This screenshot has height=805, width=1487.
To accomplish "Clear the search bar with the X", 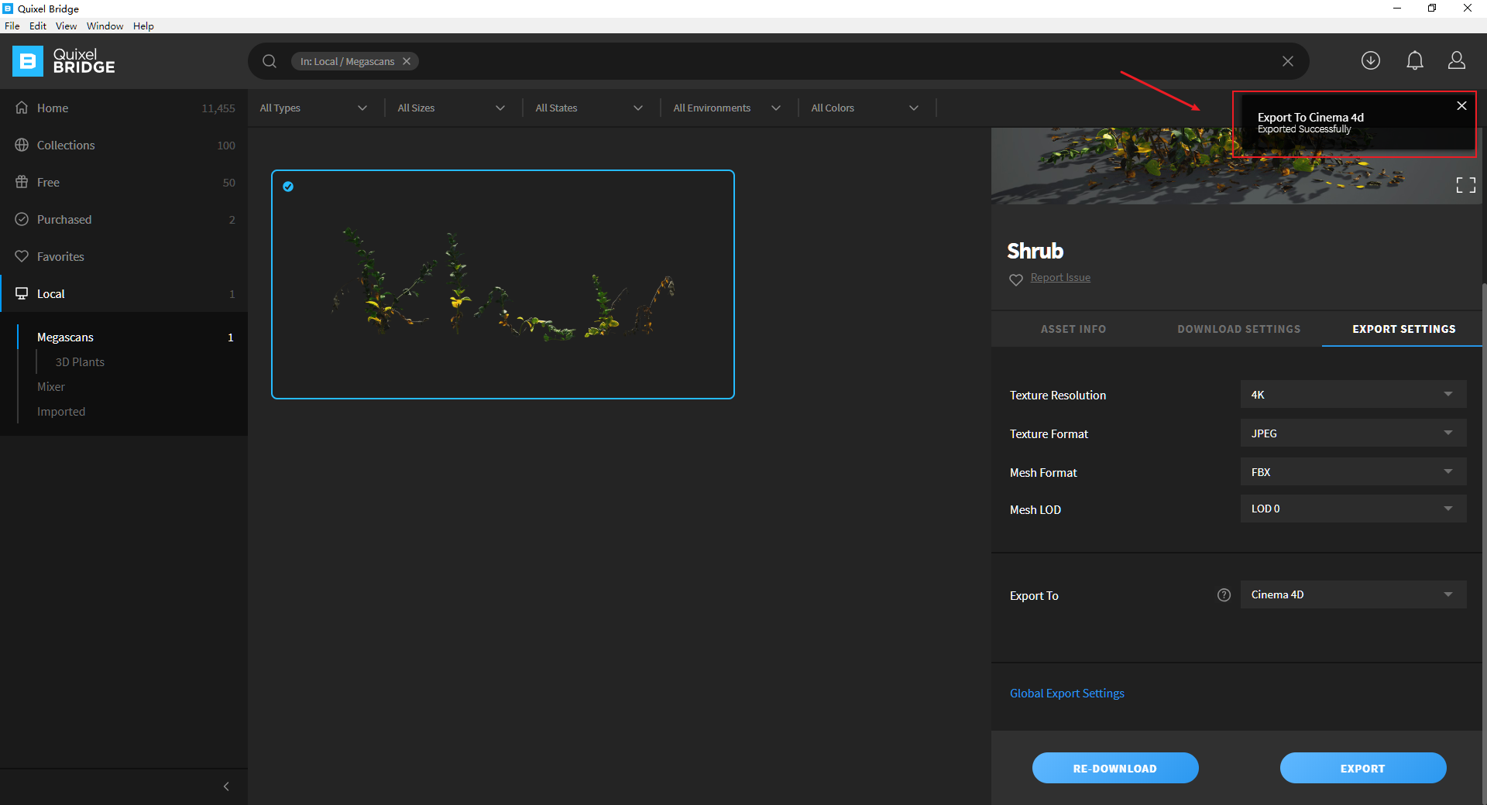I will tap(1288, 61).
